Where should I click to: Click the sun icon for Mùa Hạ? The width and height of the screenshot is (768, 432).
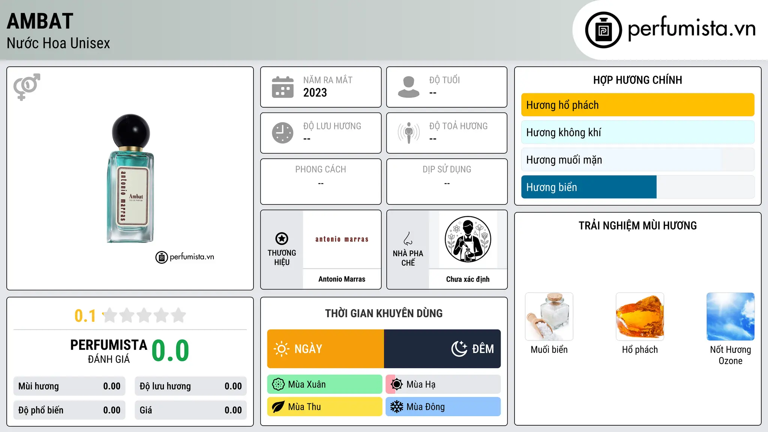[x=397, y=384]
